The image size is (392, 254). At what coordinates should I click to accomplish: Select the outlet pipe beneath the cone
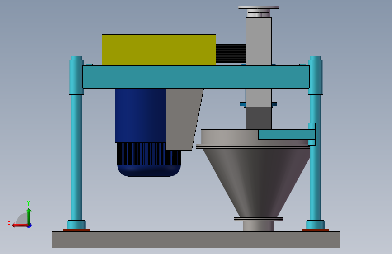pos(259,226)
